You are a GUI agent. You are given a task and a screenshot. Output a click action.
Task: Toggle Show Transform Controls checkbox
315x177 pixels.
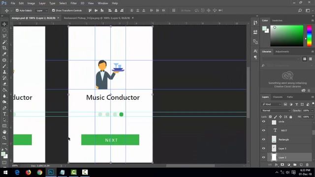point(54,10)
